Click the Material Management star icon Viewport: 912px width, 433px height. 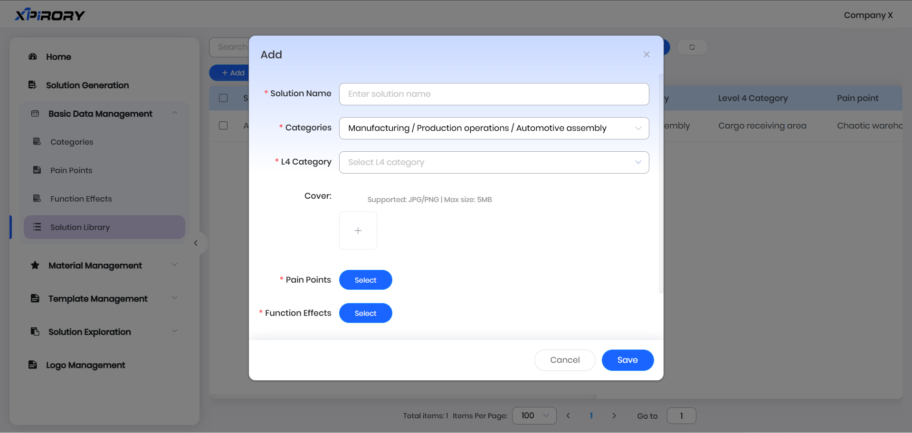point(35,265)
